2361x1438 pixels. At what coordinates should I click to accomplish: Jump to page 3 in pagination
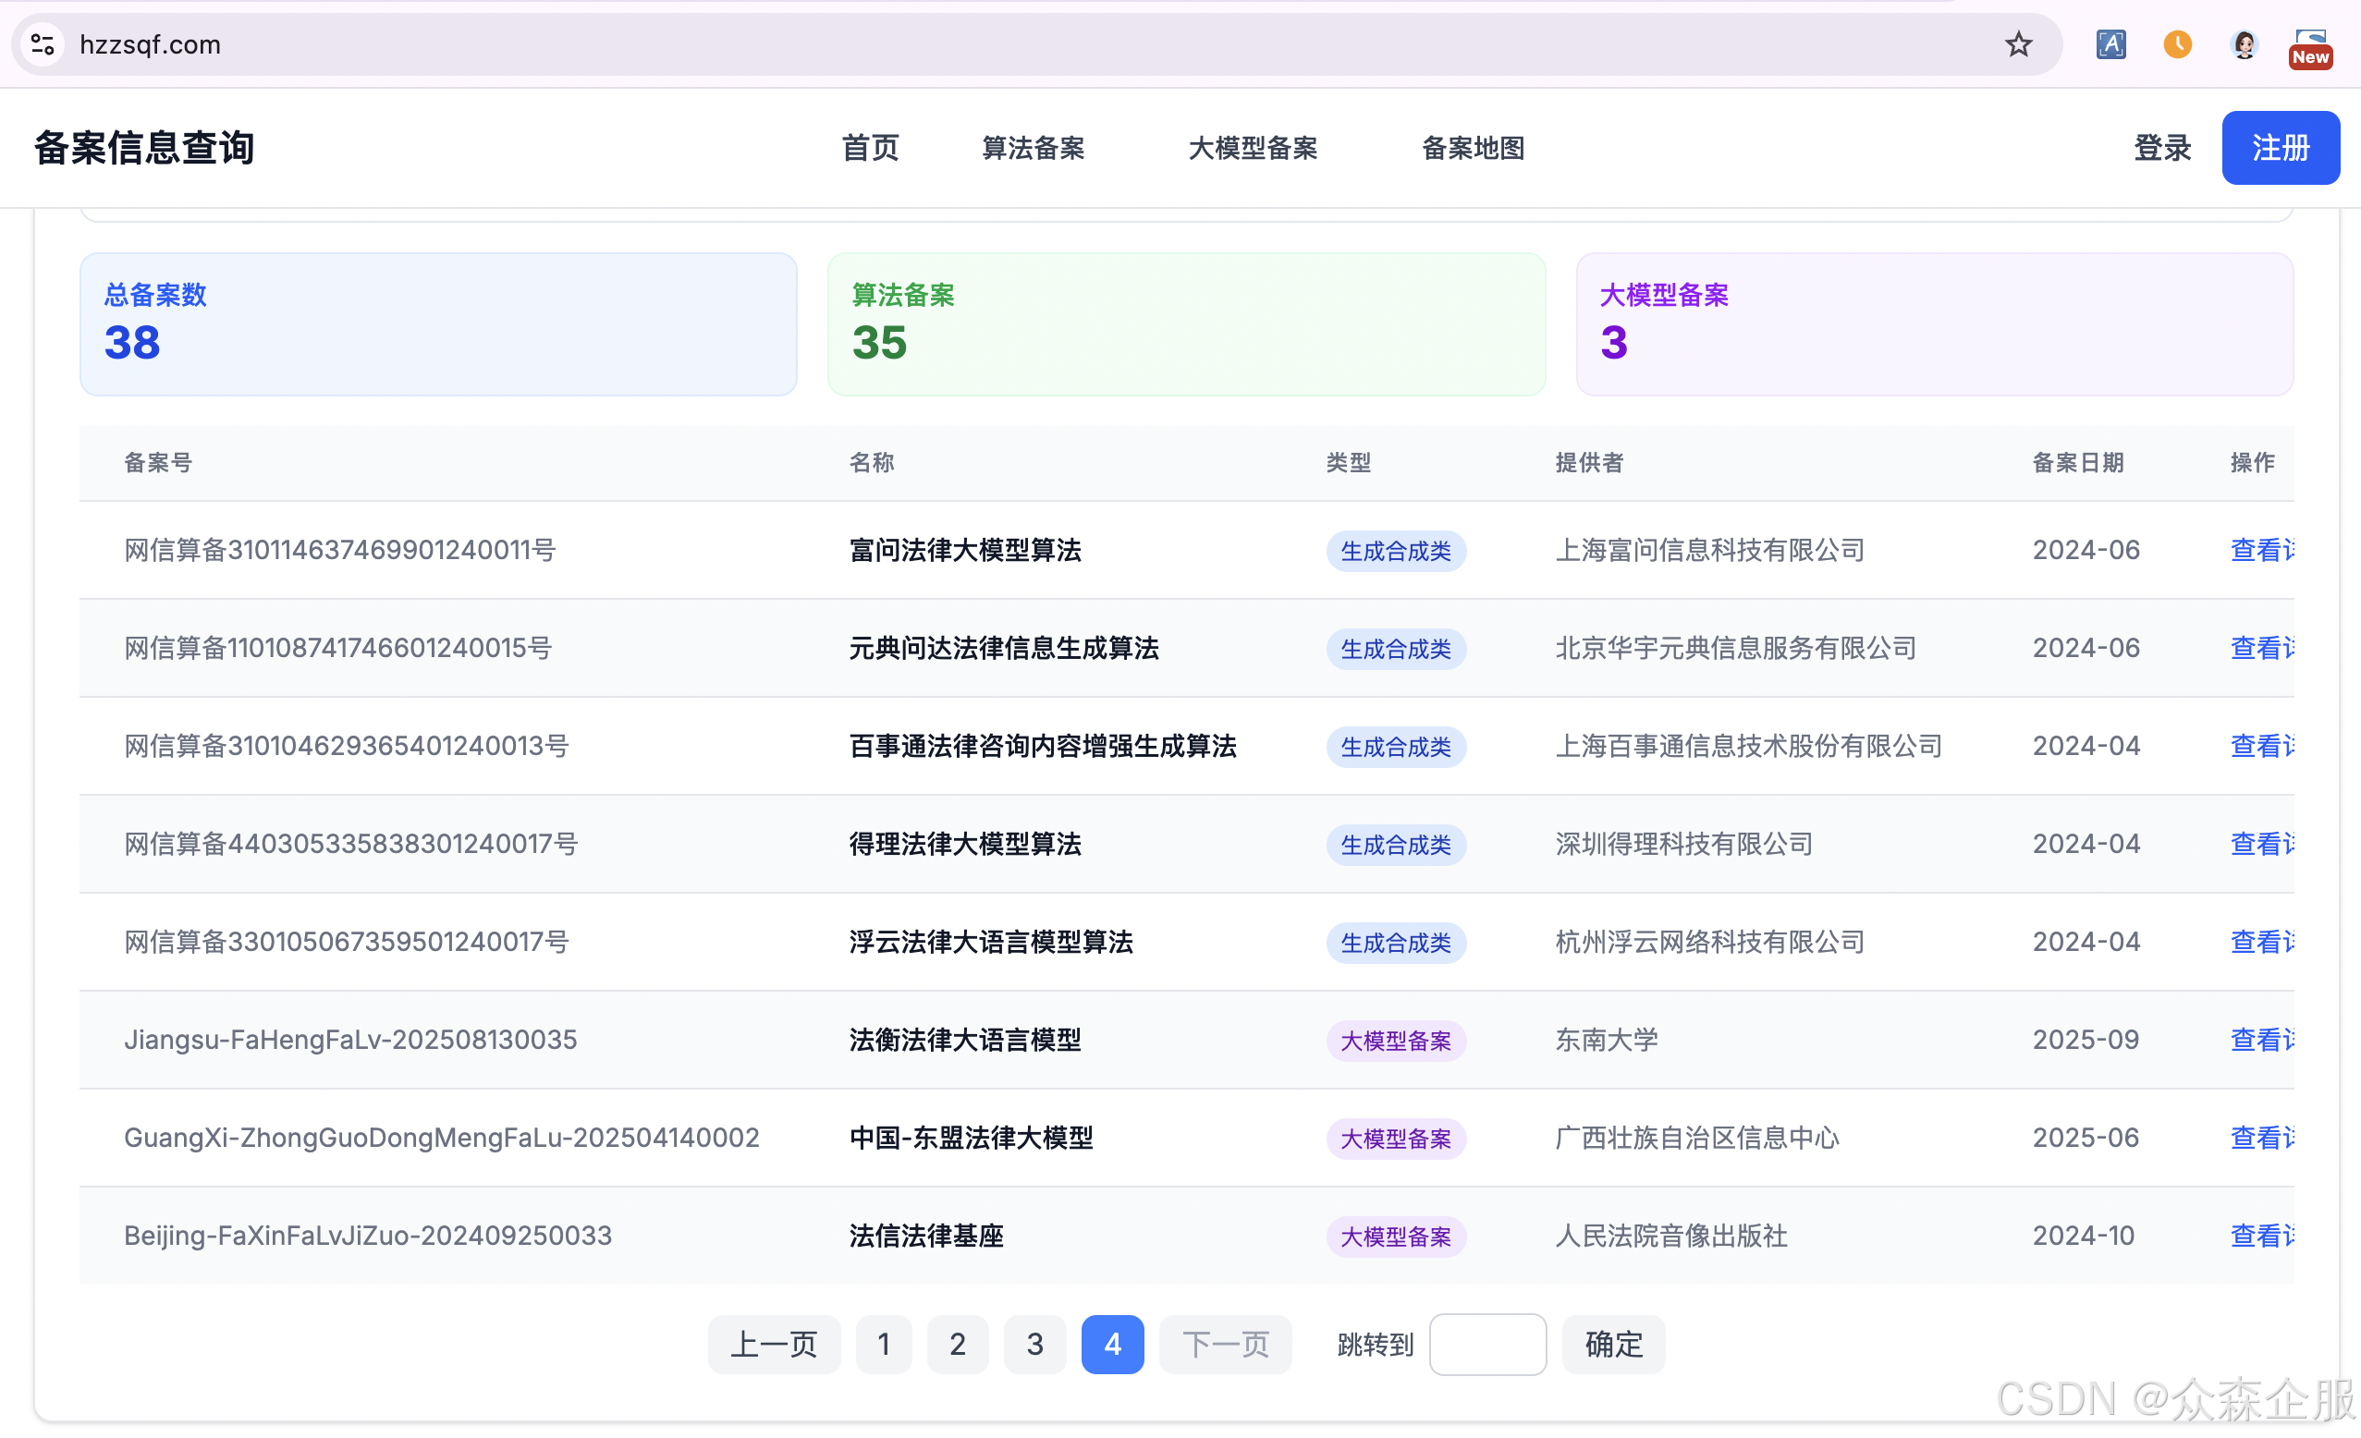1034,1344
